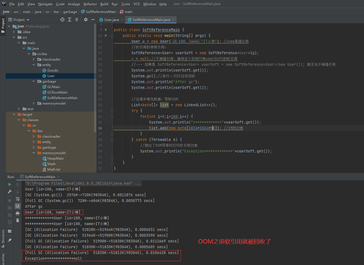Open run configuration wrench icon
Screen dimensions: 364x265
(x=10, y=192)
